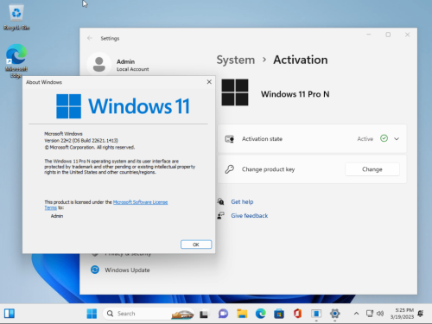
Task: Open the notifications bell icon
Action: 421,314
